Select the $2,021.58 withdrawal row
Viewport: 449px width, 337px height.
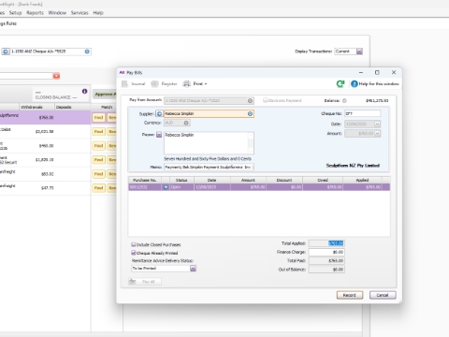(45, 132)
